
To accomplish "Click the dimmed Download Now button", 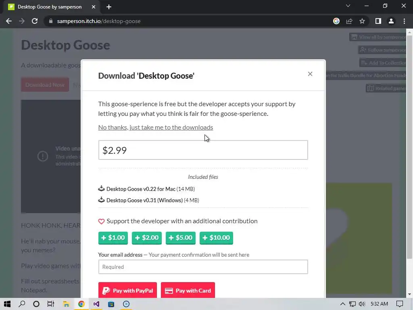I will pos(45,85).
